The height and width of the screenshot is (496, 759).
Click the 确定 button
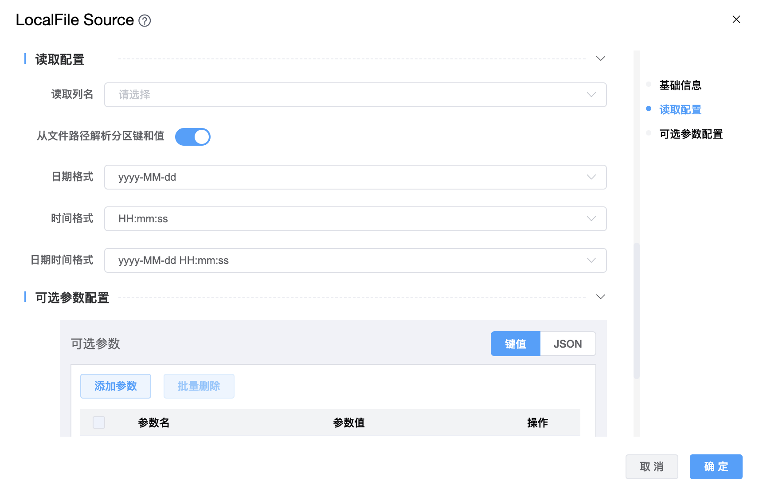point(716,467)
